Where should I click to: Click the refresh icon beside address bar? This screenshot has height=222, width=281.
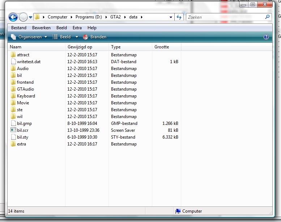(x=179, y=17)
